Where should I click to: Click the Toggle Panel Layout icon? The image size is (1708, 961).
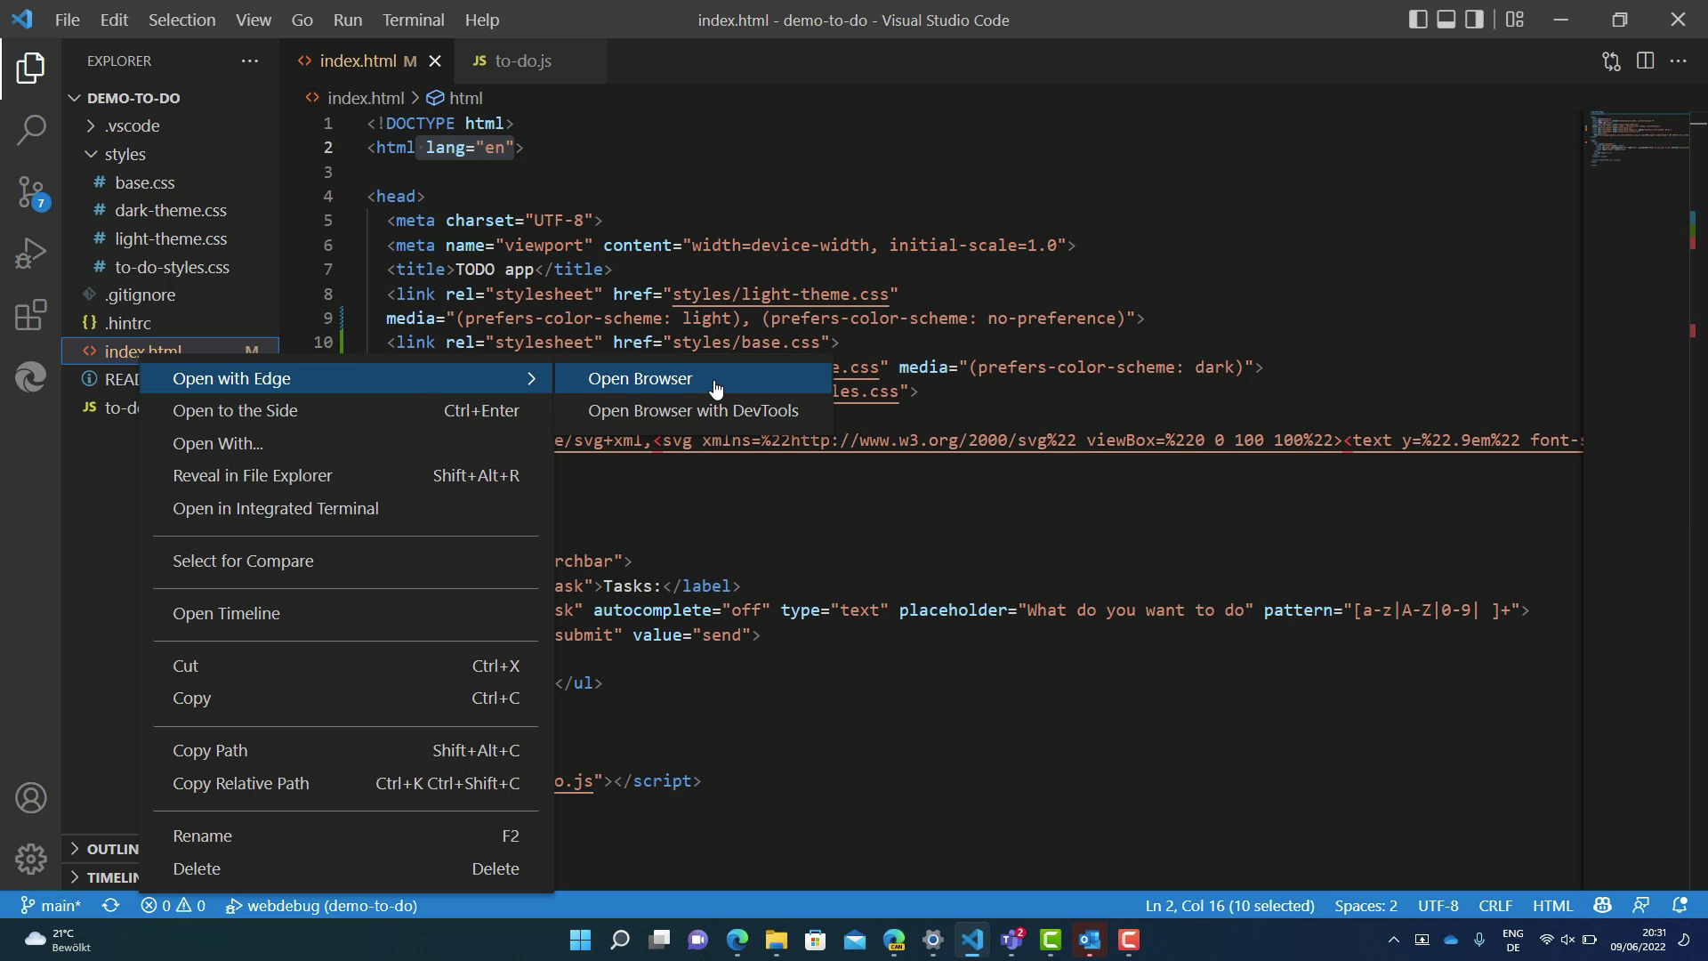(x=1444, y=19)
